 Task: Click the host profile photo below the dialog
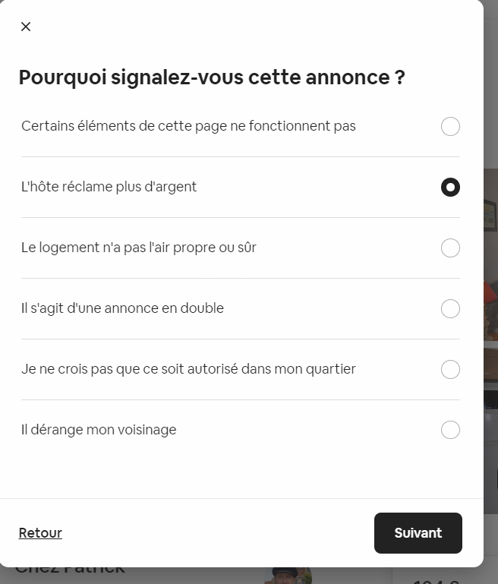[288, 575]
